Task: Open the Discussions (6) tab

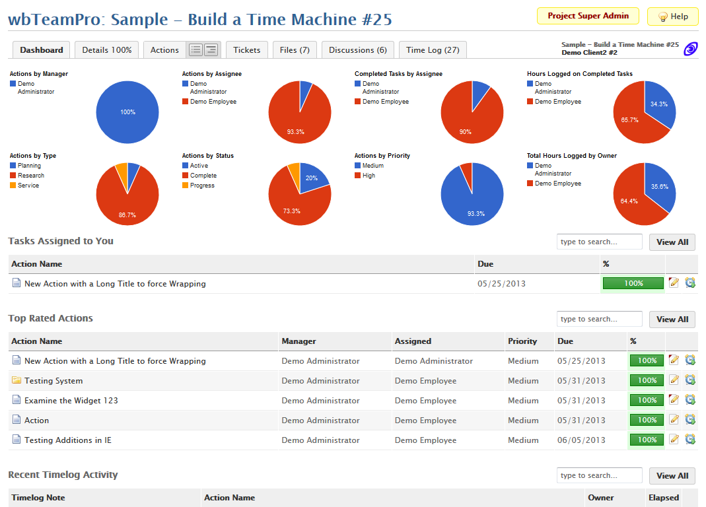Action: click(357, 50)
